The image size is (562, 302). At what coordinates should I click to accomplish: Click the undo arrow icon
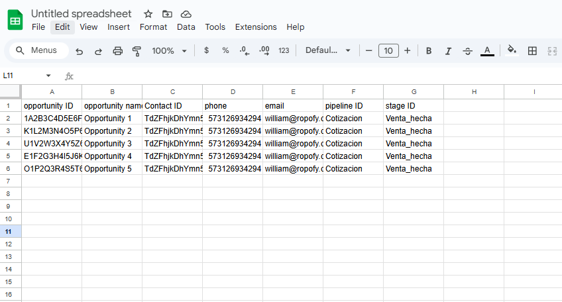click(x=80, y=51)
